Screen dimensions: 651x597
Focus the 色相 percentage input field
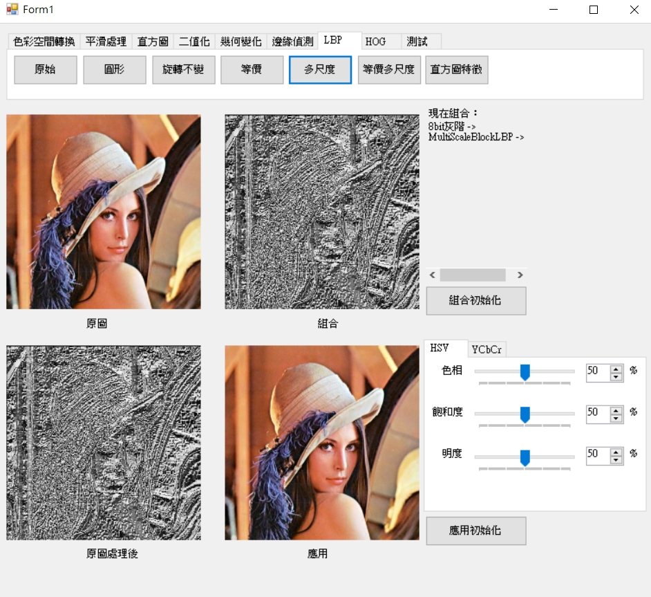(598, 373)
